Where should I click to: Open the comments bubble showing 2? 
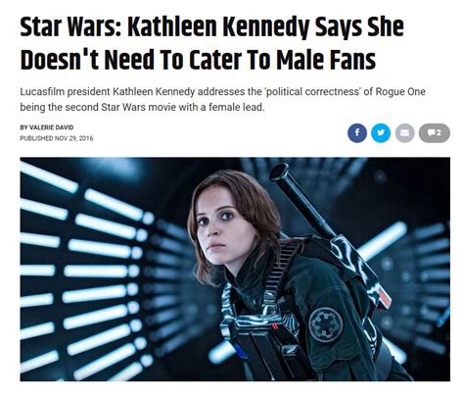(x=435, y=133)
